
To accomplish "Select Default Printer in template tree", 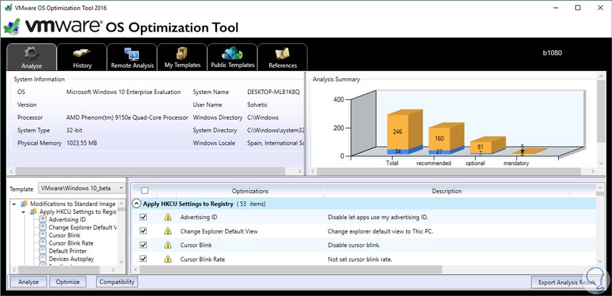I will pos(68,251).
